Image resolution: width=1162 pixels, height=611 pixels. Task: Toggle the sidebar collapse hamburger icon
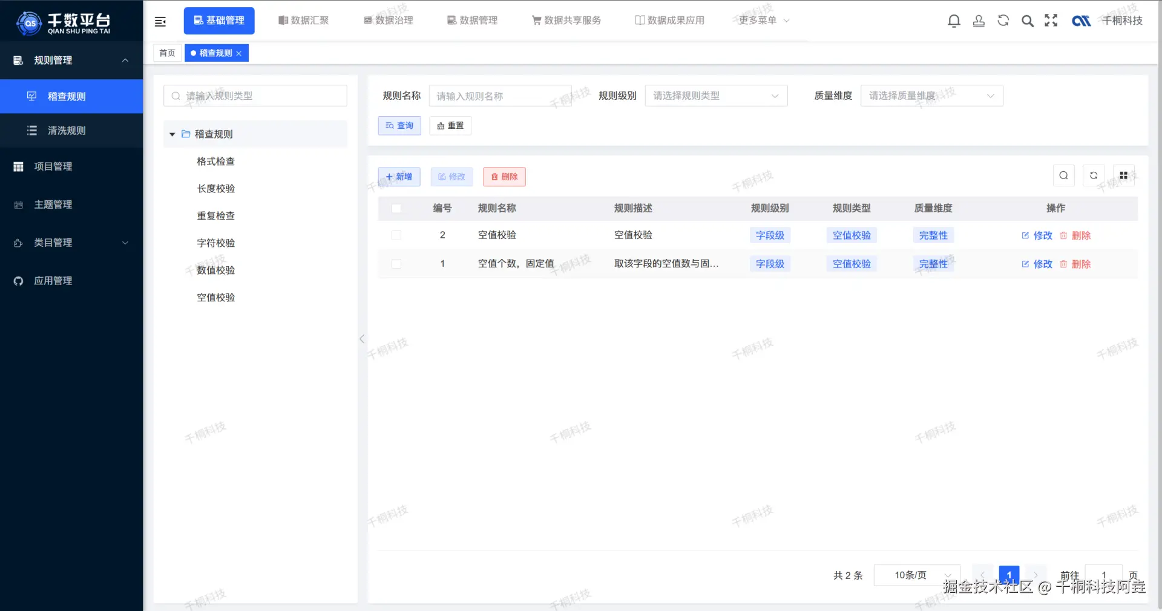160,22
